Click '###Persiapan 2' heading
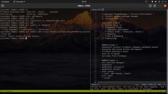 point(110,45)
